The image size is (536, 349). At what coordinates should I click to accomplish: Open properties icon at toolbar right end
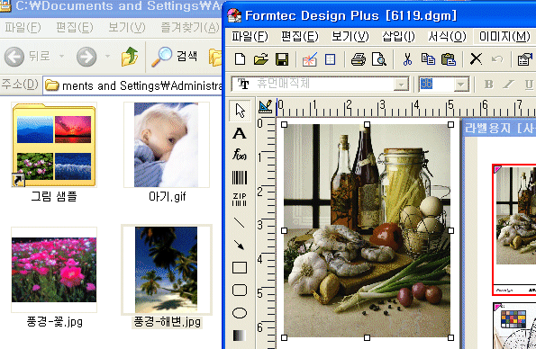[x=525, y=59]
